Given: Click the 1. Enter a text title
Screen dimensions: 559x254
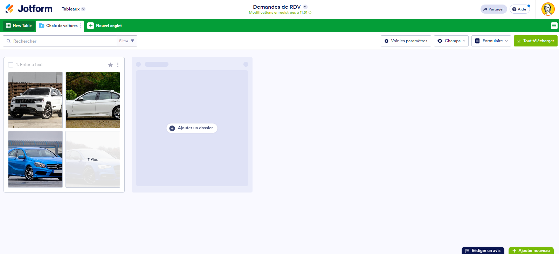Looking at the screenshot, I should tap(29, 65).
